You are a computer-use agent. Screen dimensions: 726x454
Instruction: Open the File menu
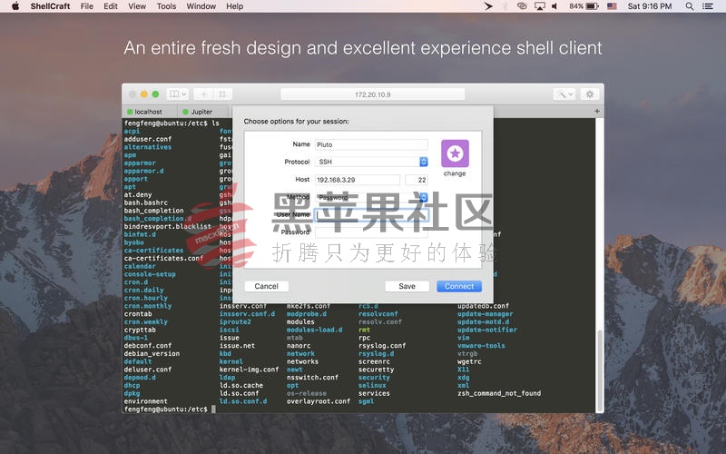(86, 6)
